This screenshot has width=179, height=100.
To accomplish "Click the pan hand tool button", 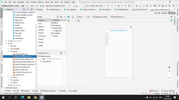I will pyautogui.click(x=169, y=67).
